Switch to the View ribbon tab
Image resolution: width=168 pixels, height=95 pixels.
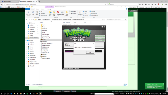pyautogui.click(x=43, y=9)
